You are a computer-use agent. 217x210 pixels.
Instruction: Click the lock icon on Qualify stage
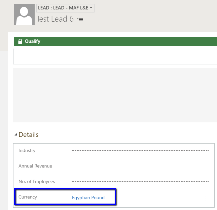20,41
